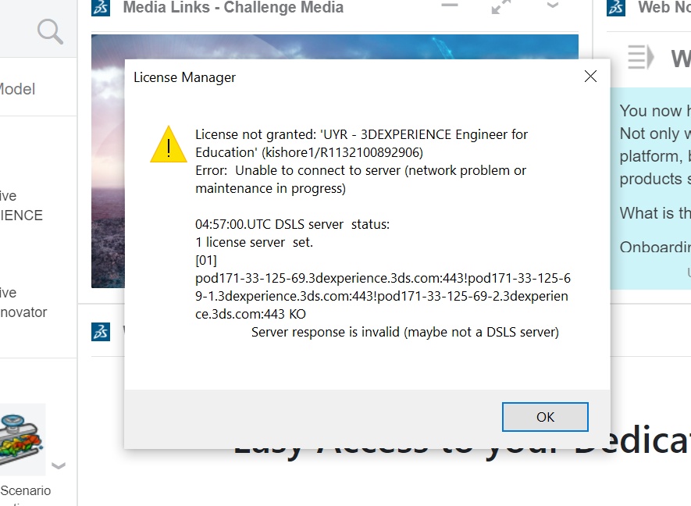Toggle the Web Notes list menu icon
The image size is (691, 506).
click(x=640, y=57)
